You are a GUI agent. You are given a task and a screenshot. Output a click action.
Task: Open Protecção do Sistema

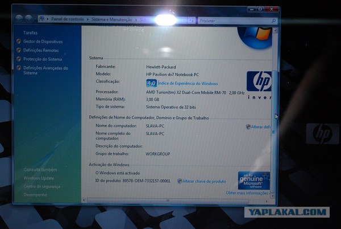click(x=43, y=59)
